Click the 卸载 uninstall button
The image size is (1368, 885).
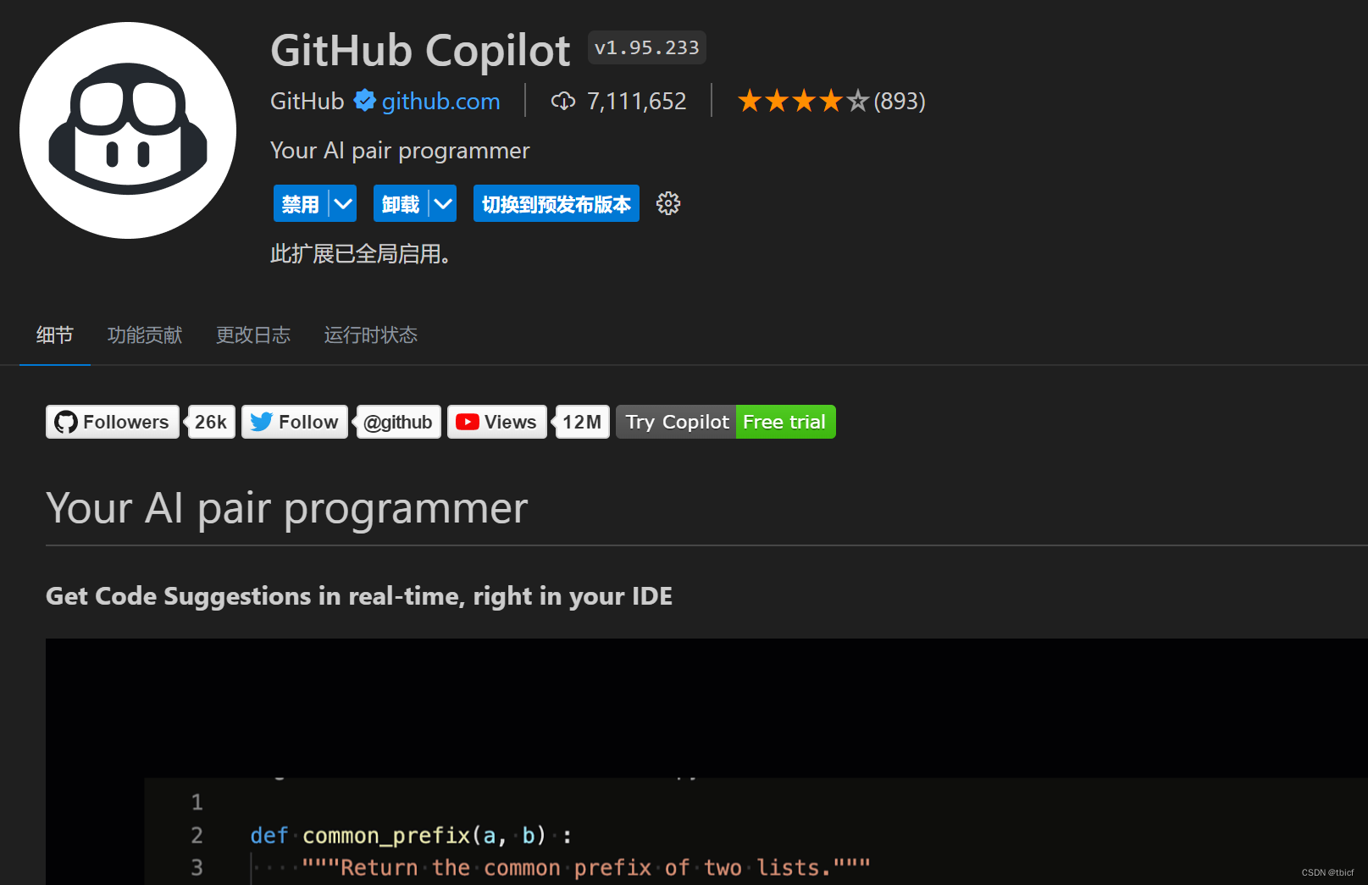tap(401, 203)
